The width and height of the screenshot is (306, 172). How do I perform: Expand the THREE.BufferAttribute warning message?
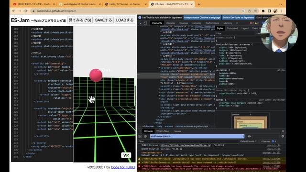pyautogui.click(x=142, y=159)
